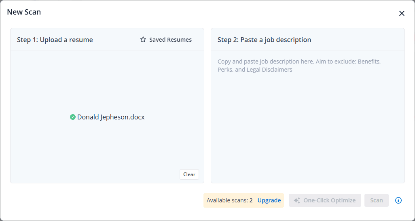Viewport: 415px width, 221px height.
Task: Close the New Scan dialog
Action: (402, 13)
